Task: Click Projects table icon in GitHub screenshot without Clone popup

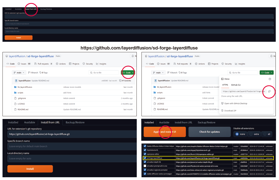Action: [70, 64]
